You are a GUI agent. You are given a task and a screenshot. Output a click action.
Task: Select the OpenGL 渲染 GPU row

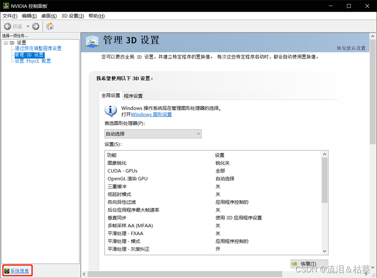[x=213, y=179]
